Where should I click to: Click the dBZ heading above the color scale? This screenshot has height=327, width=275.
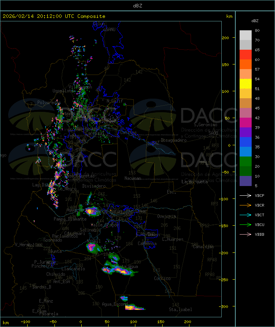click(255, 21)
